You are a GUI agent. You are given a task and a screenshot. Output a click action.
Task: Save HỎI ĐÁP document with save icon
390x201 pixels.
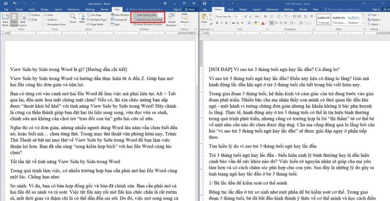tap(205, 3)
